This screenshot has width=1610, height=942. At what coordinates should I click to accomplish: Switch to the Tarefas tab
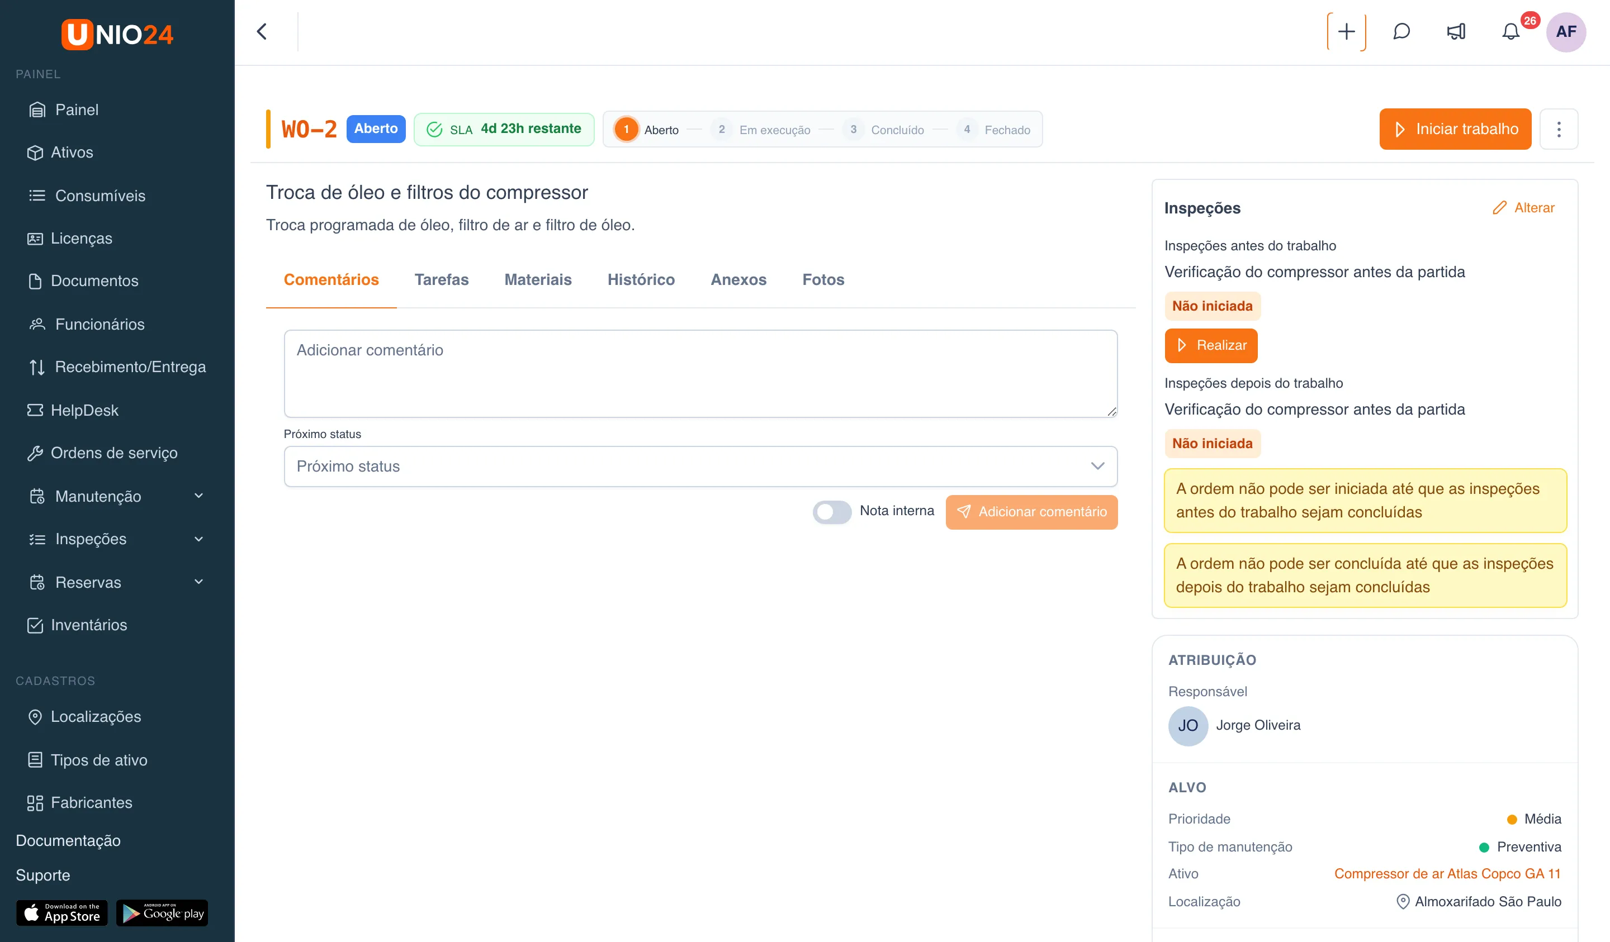442,280
